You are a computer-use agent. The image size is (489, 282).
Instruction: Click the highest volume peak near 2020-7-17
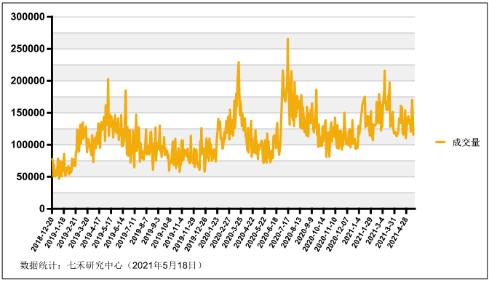click(287, 39)
